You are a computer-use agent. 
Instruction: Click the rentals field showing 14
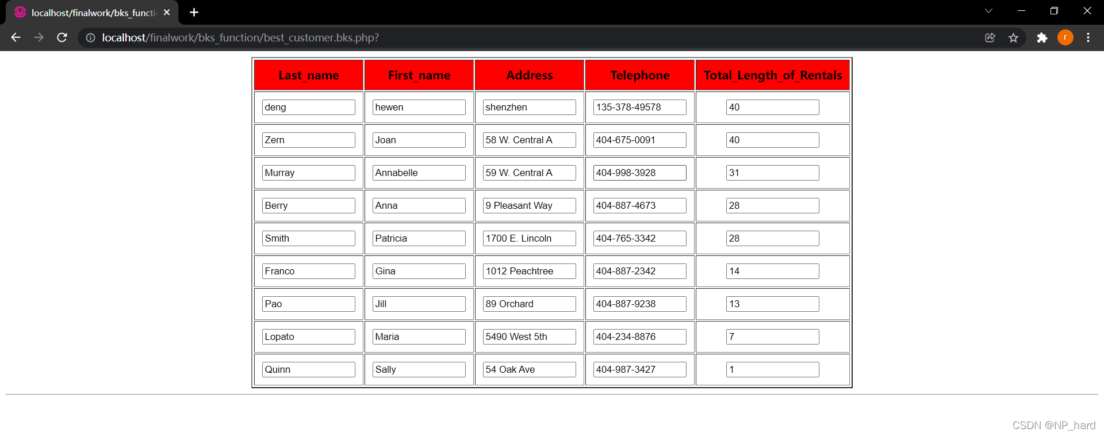(x=773, y=271)
